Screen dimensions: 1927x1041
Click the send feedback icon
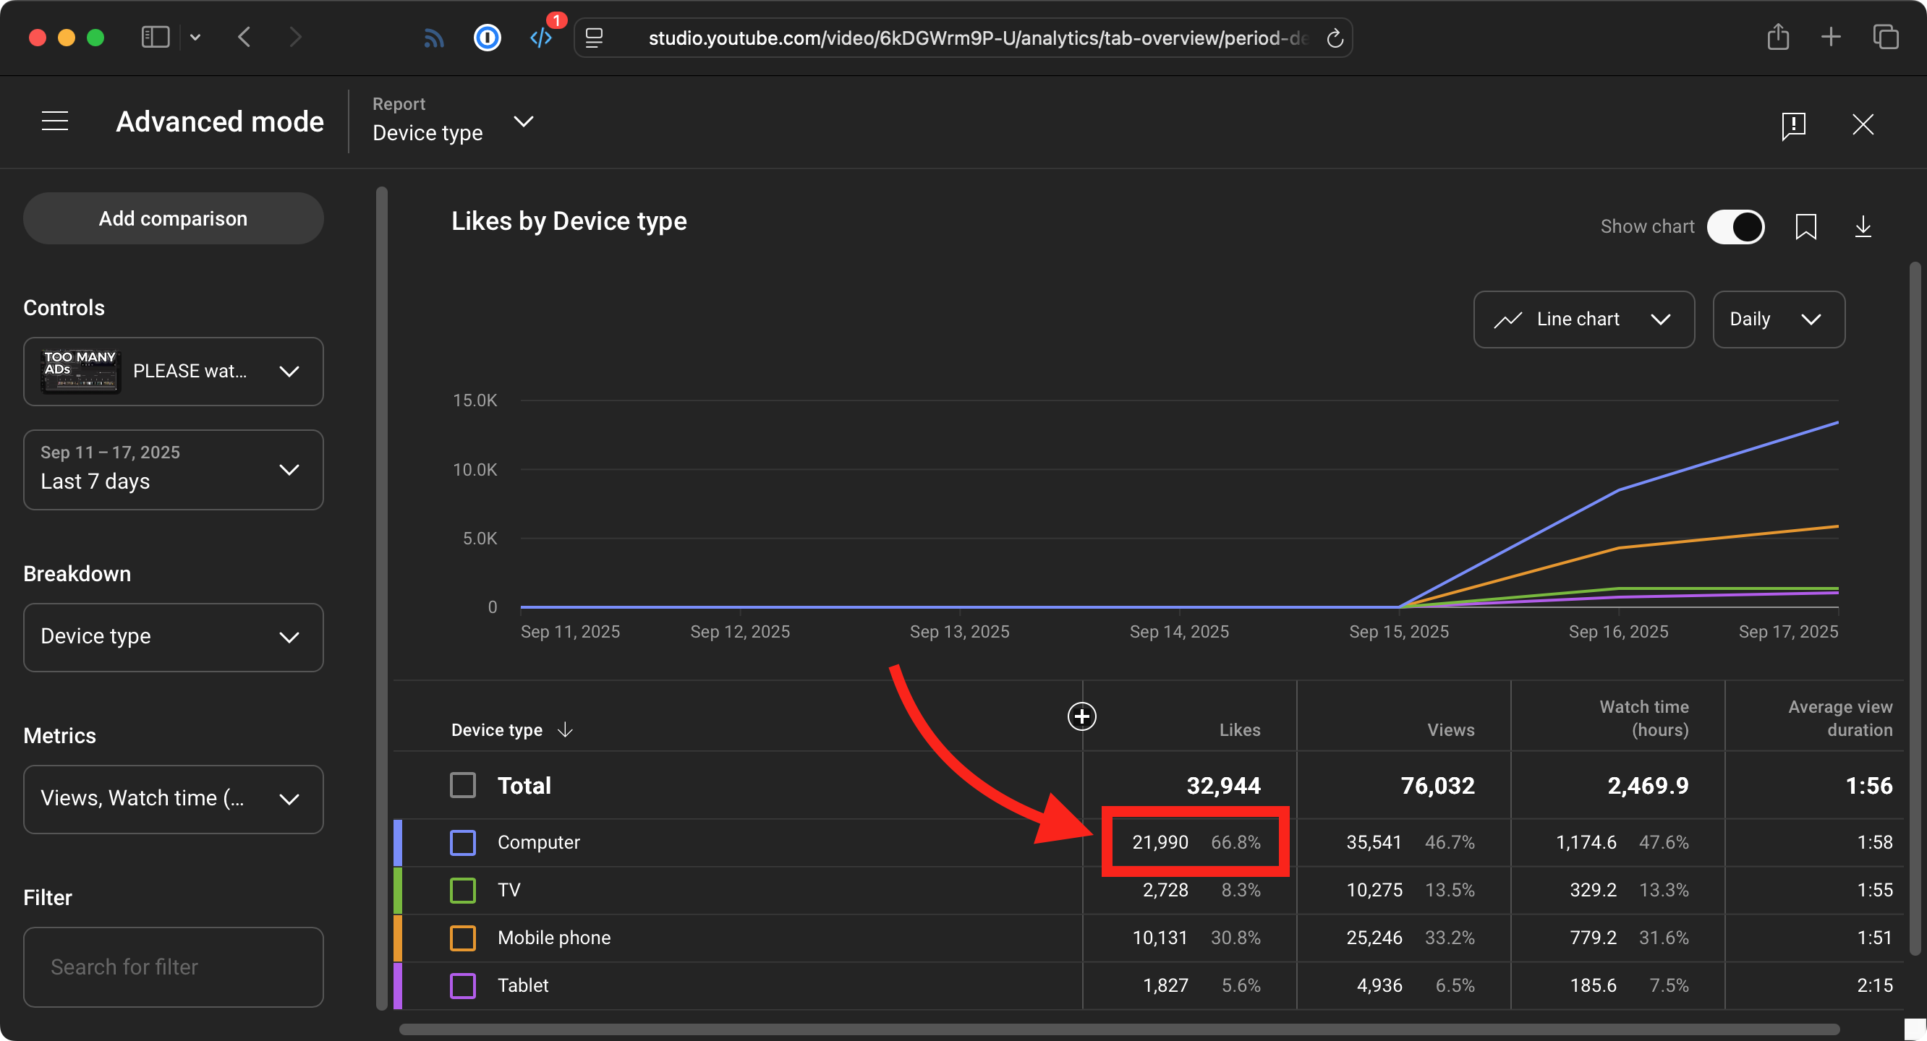(1794, 125)
